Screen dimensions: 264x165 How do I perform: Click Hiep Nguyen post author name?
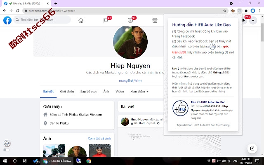pyautogui.click(x=140, y=119)
